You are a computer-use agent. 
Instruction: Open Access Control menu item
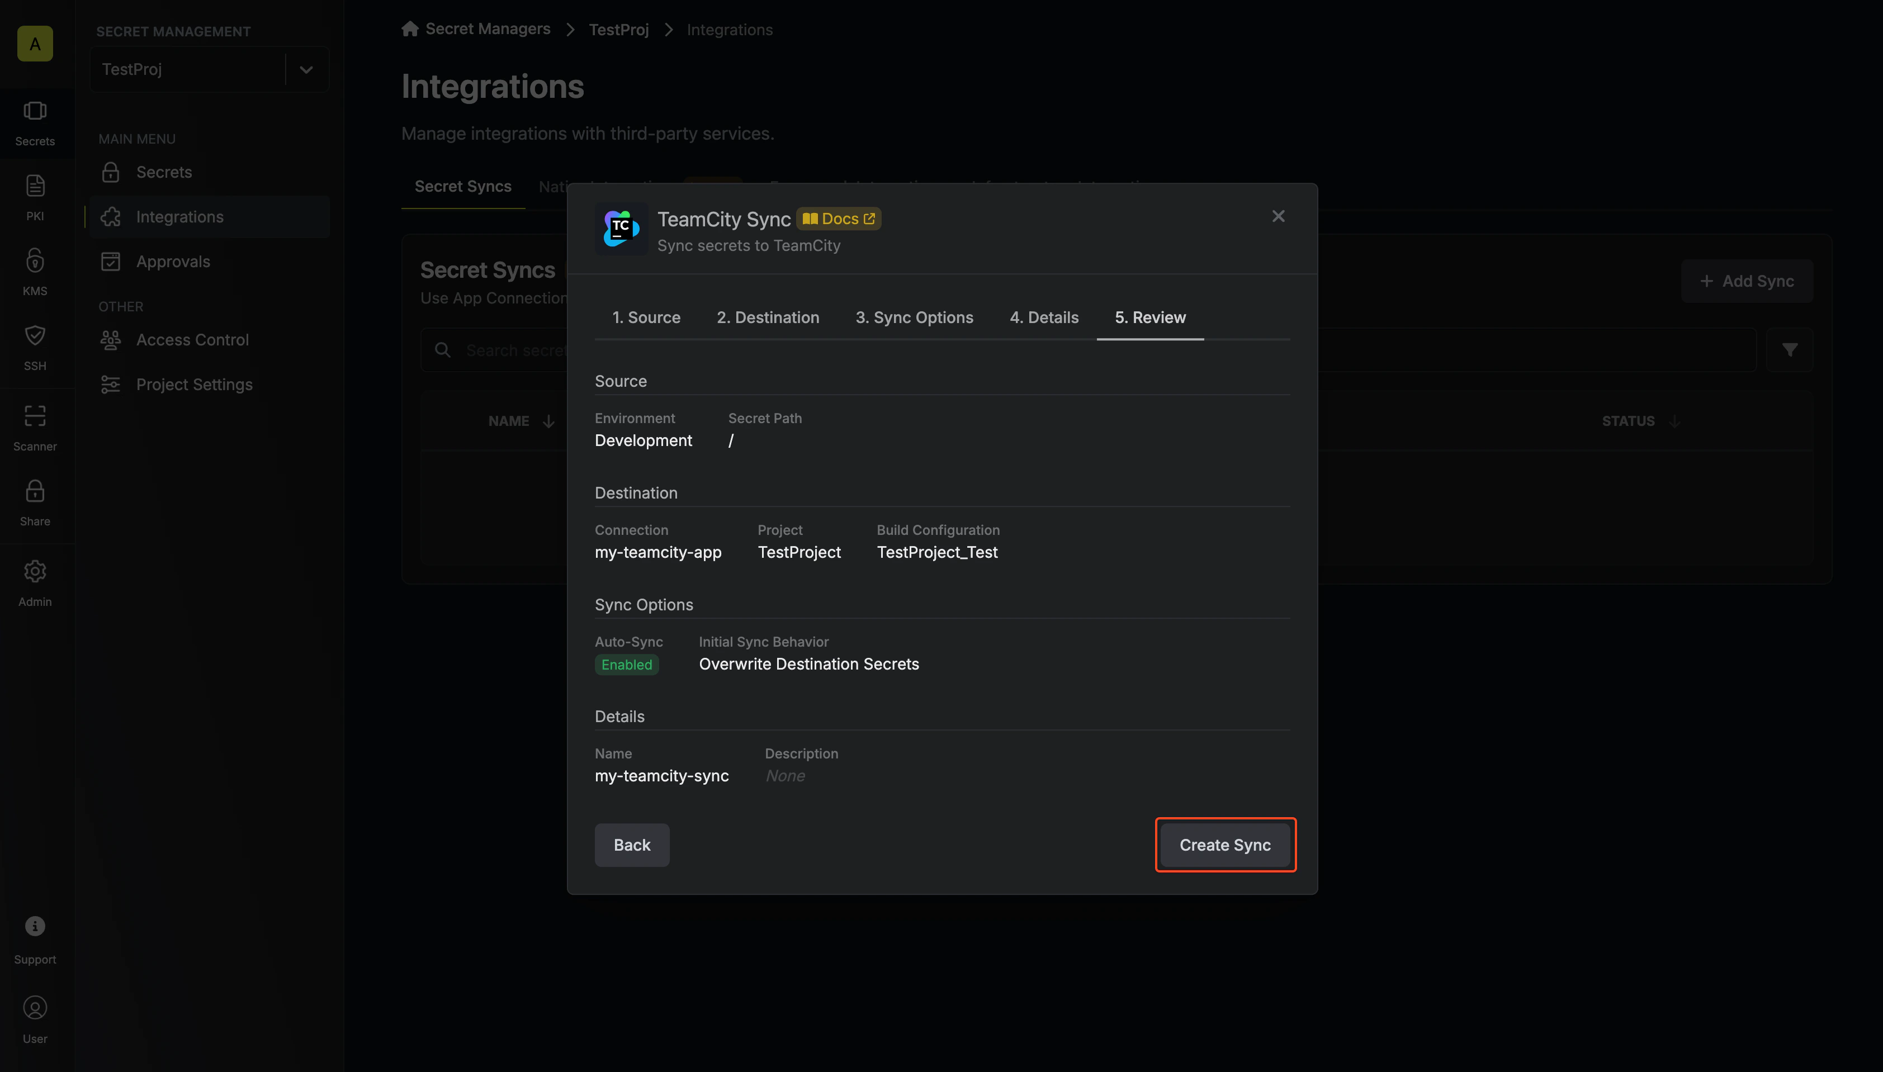tap(209, 340)
